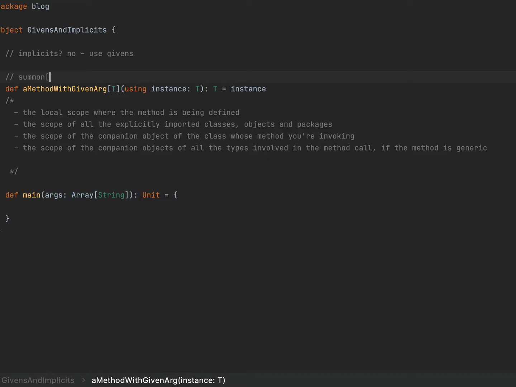The width and height of the screenshot is (516, 387).
Task: Click the 'main' method name
Action: point(32,195)
